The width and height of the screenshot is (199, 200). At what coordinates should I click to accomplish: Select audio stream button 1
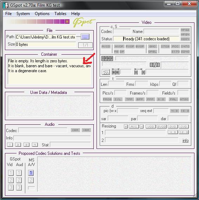coord(10,145)
